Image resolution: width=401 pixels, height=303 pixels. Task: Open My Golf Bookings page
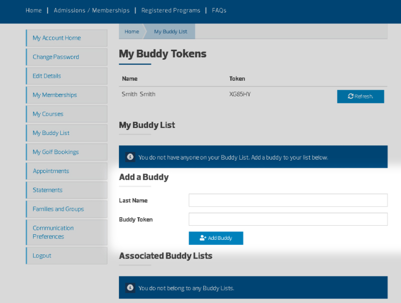(56, 152)
